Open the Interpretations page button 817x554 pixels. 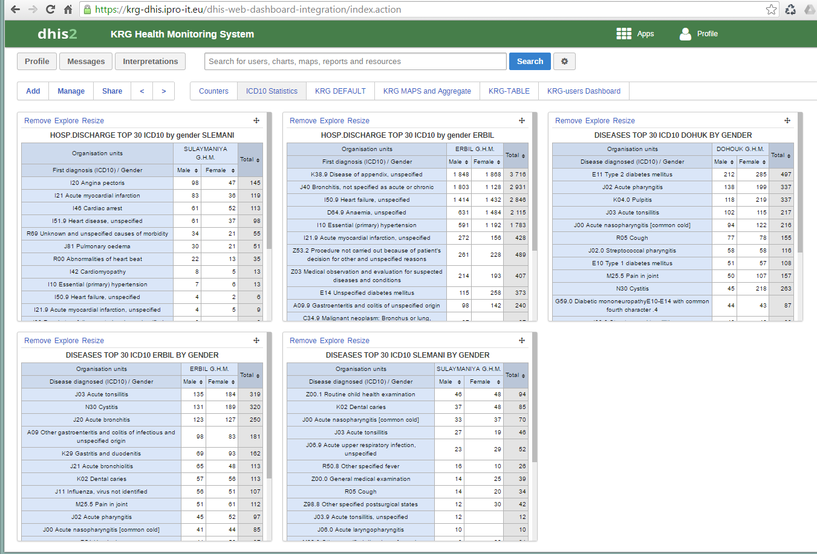pyautogui.click(x=151, y=62)
